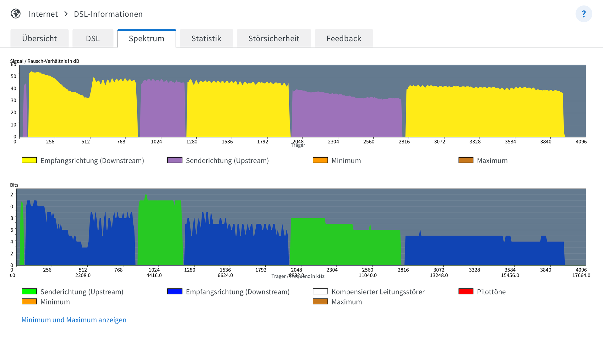The height and width of the screenshot is (339, 603).
Task: Switch to the Übersicht tab
Action: pos(40,38)
